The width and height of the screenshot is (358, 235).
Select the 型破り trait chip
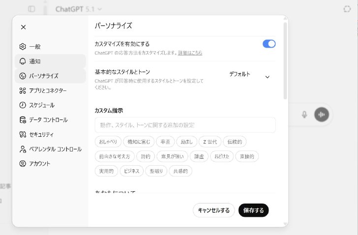[156, 171]
